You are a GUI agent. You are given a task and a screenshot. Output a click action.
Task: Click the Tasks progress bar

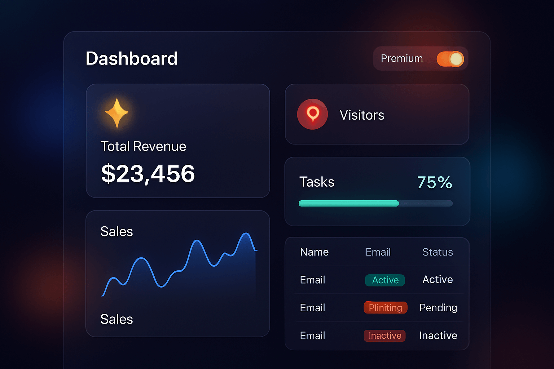click(375, 203)
